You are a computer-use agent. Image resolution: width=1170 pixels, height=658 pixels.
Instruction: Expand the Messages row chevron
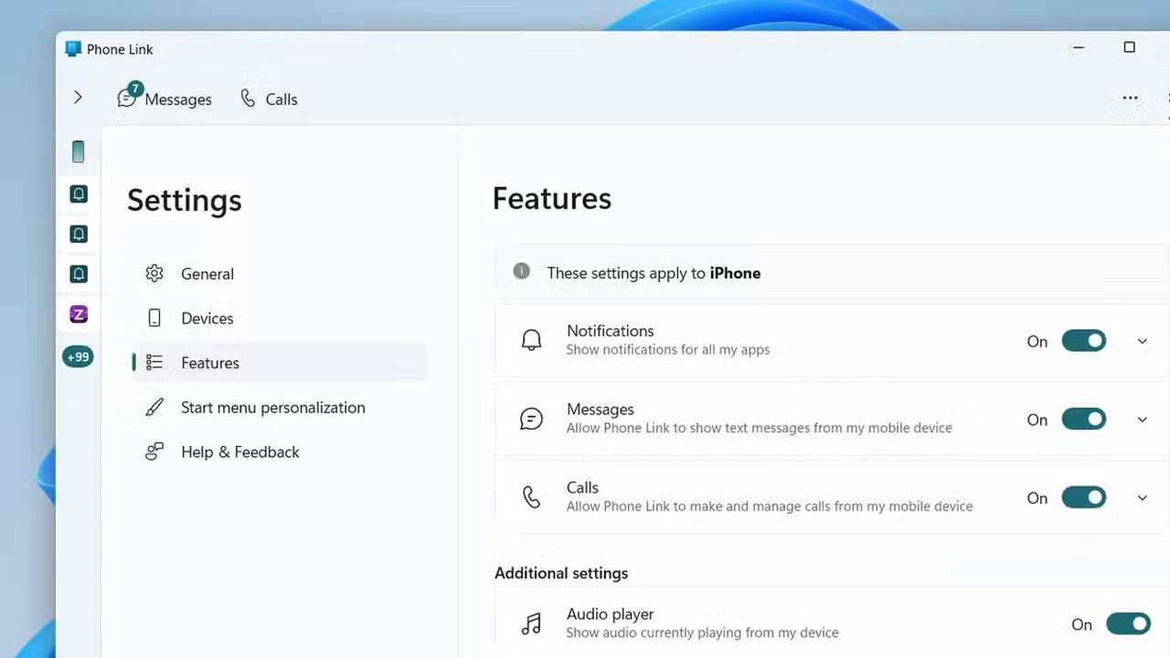pyautogui.click(x=1142, y=419)
